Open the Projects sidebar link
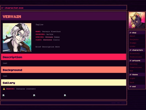This screenshot has width=146, height=110. click(134, 39)
